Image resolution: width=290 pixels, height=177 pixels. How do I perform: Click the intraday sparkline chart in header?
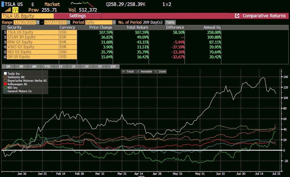coord(82,4)
